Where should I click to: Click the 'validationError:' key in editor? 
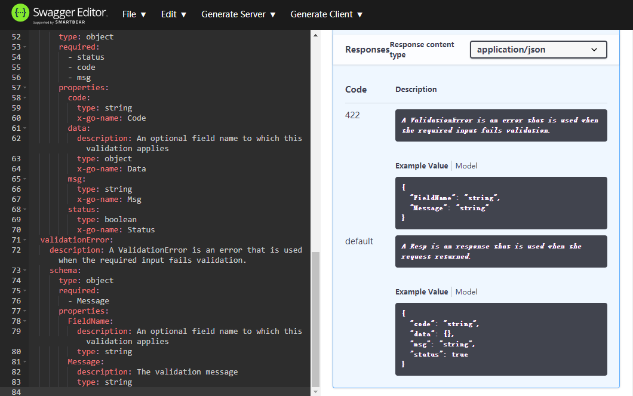tap(76, 240)
